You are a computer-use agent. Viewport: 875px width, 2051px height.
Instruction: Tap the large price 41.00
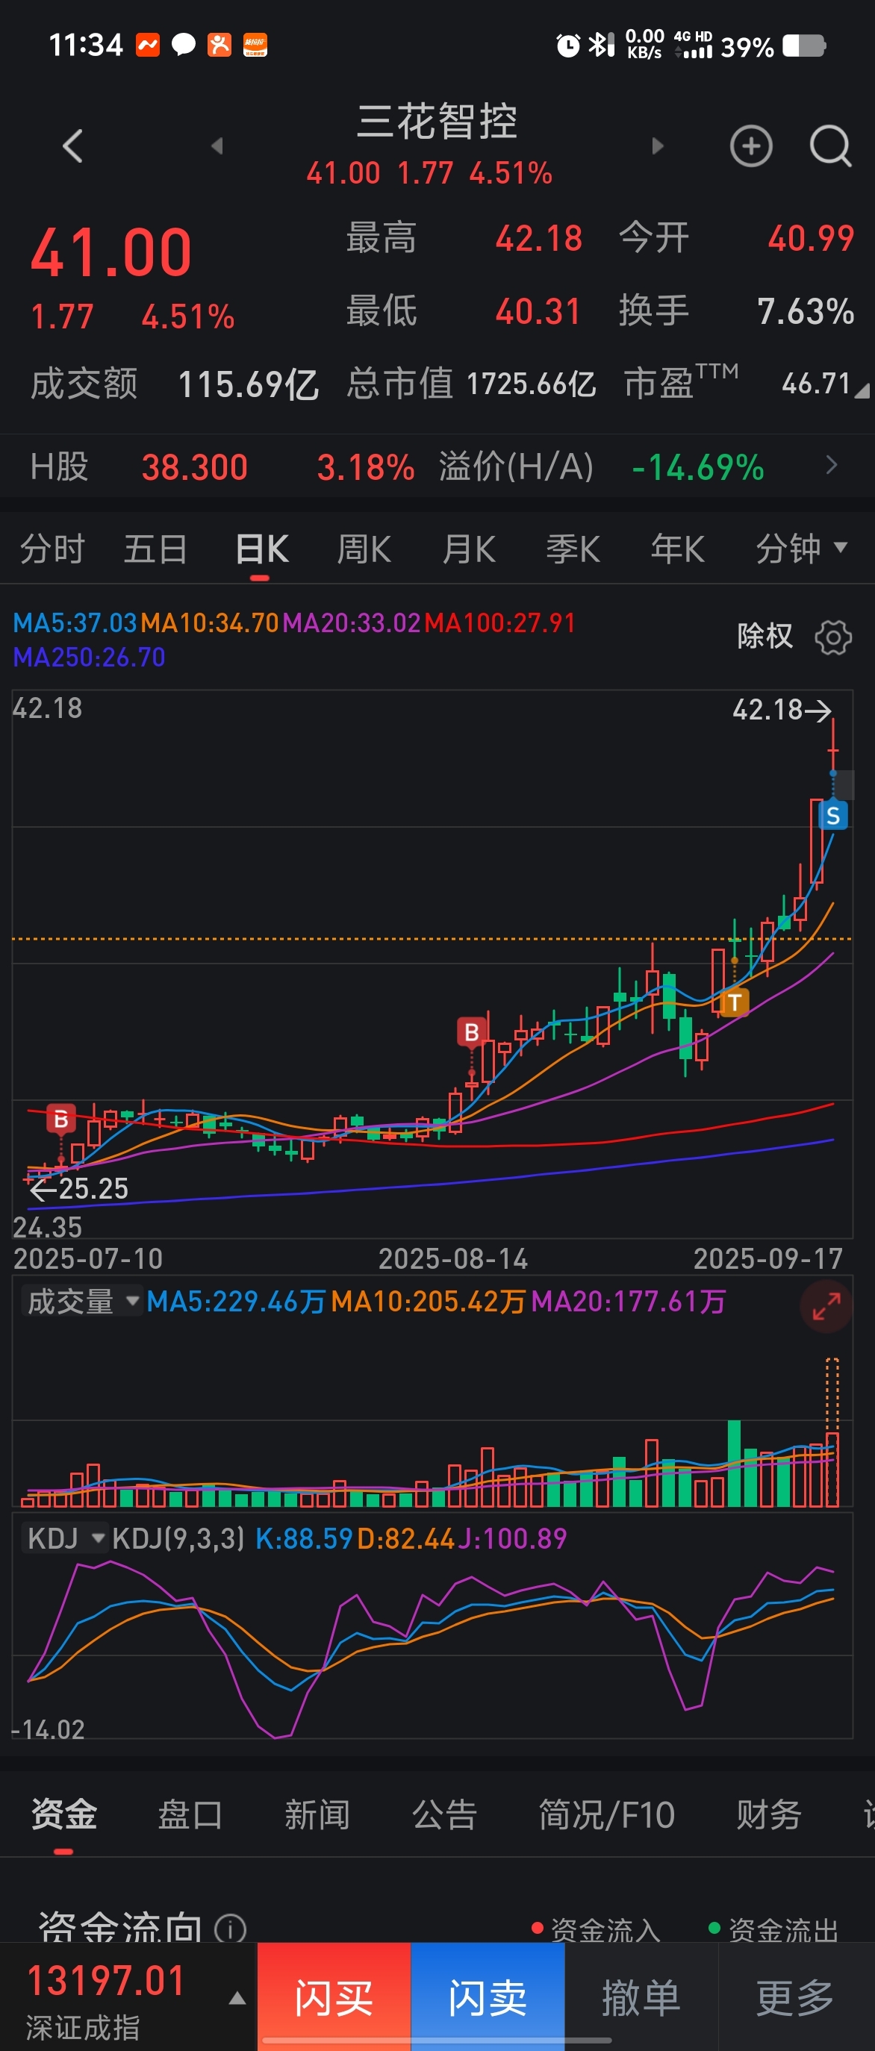pos(111,252)
